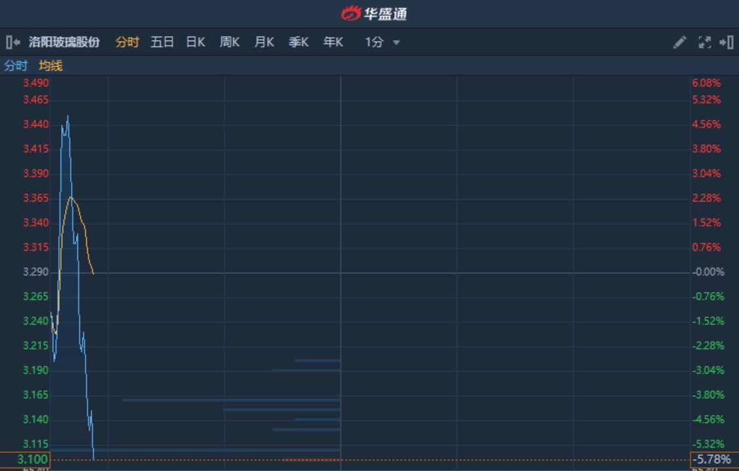Open the 1分 interval dropdown
Viewport: 739px width, 471px height.
[x=374, y=43]
